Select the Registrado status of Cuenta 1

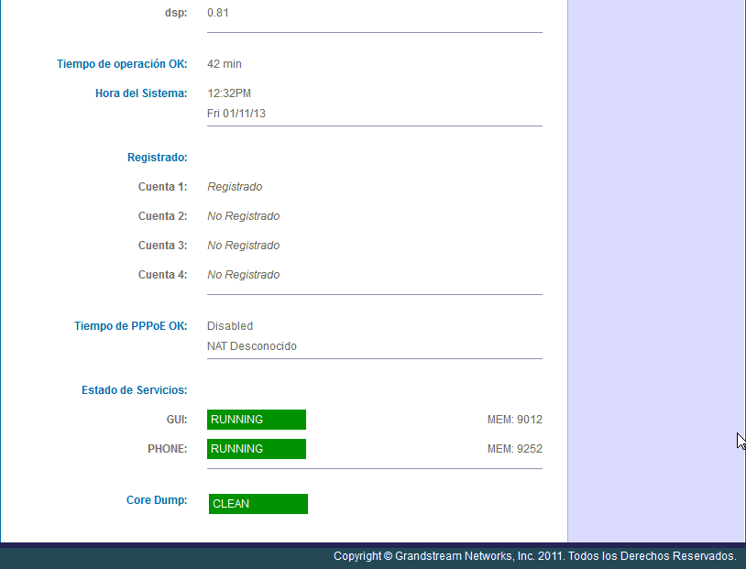[235, 186]
